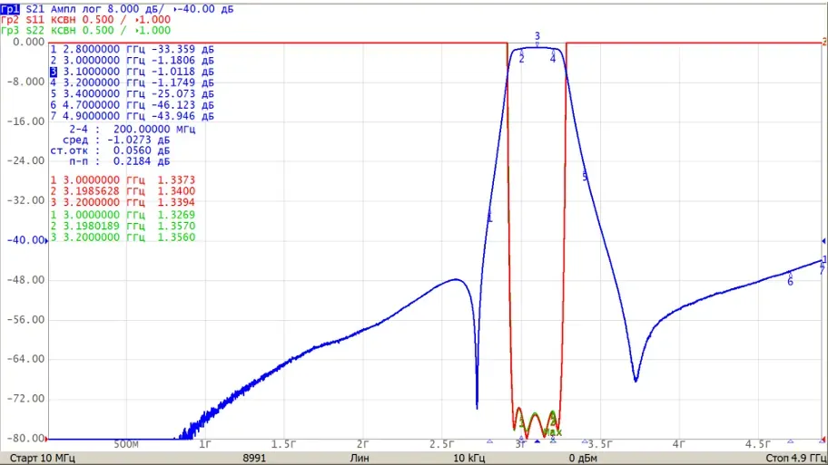Click the 1.5Г frequency axis label
This screenshot has width=828, height=465.
tap(284, 444)
